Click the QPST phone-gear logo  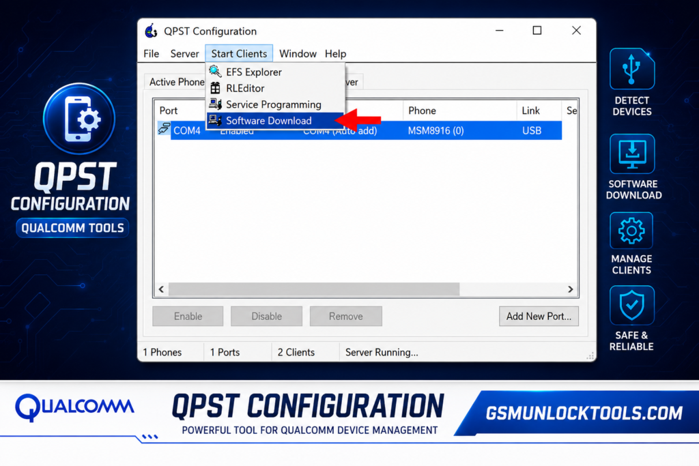coord(79,119)
